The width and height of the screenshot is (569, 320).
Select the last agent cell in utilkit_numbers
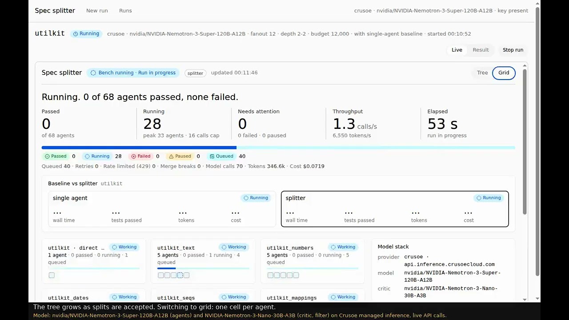point(296,276)
